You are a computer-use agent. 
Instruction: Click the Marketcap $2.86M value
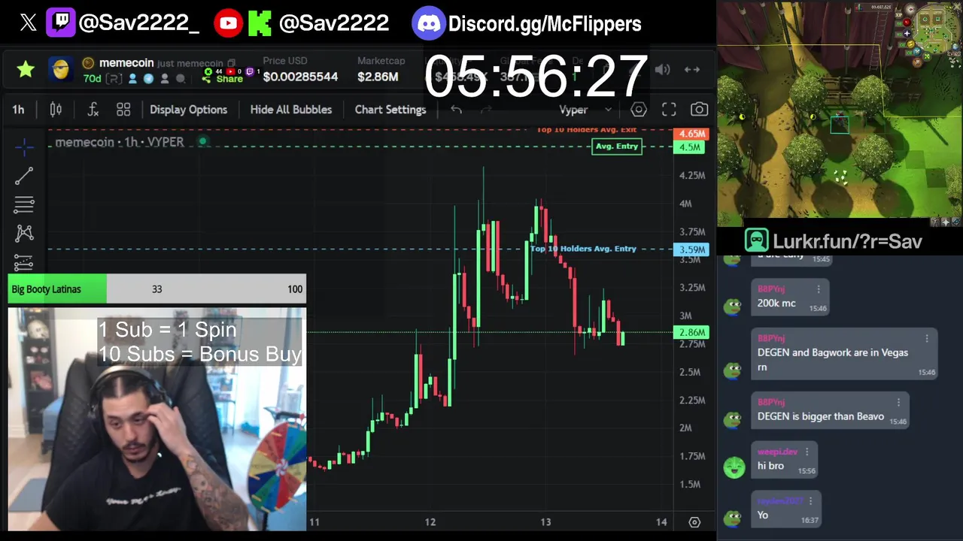point(378,77)
